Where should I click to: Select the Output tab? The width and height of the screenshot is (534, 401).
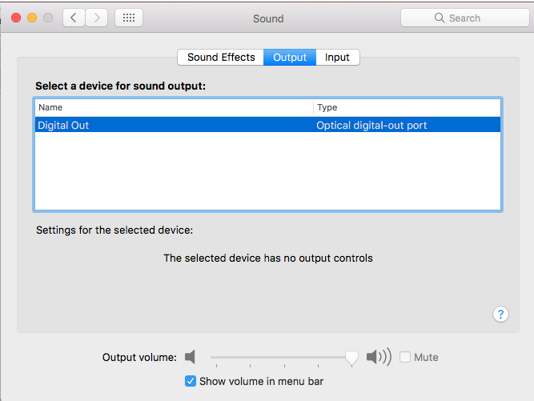click(x=290, y=57)
